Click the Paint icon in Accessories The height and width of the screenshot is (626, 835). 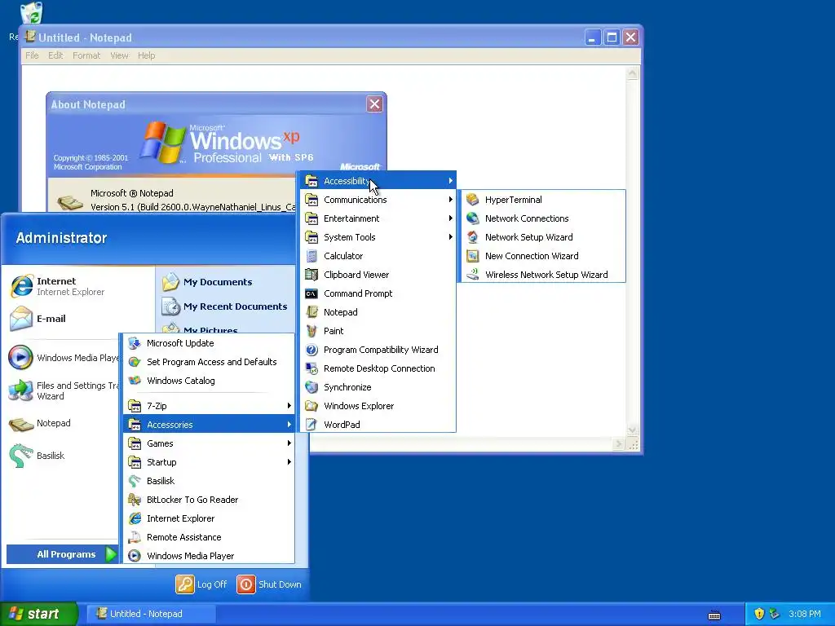pyautogui.click(x=311, y=331)
